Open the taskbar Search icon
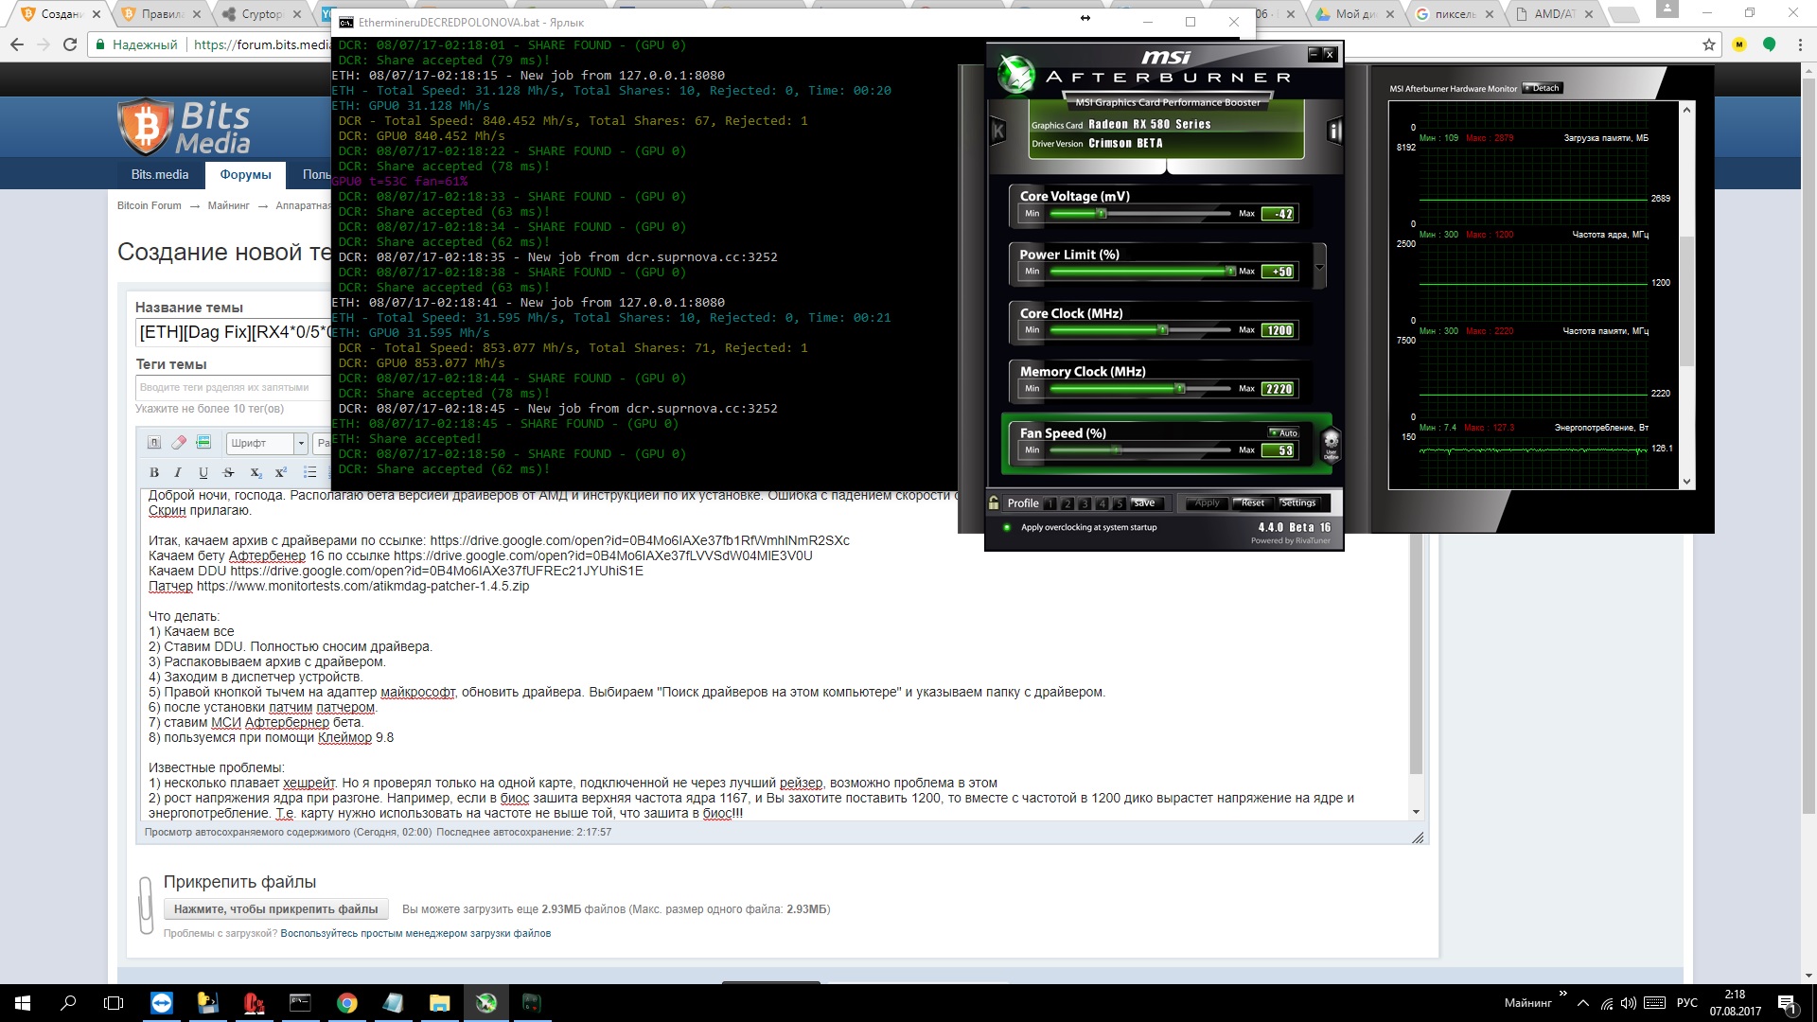The image size is (1817, 1022). [68, 1003]
